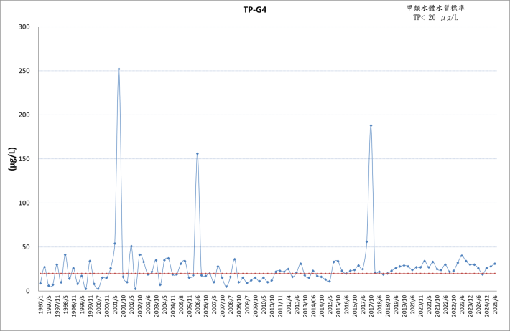Image resolution: width=510 pixels, height=331 pixels.
Task: Select x-axis label 2022/10
Action: pyautogui.click(x=454, y=306)
